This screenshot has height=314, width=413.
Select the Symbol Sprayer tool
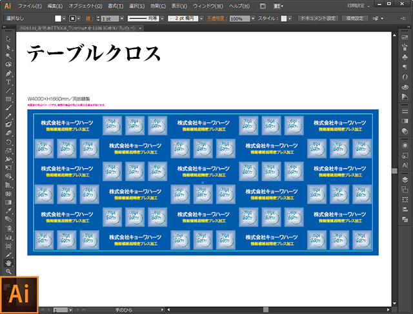8,228
